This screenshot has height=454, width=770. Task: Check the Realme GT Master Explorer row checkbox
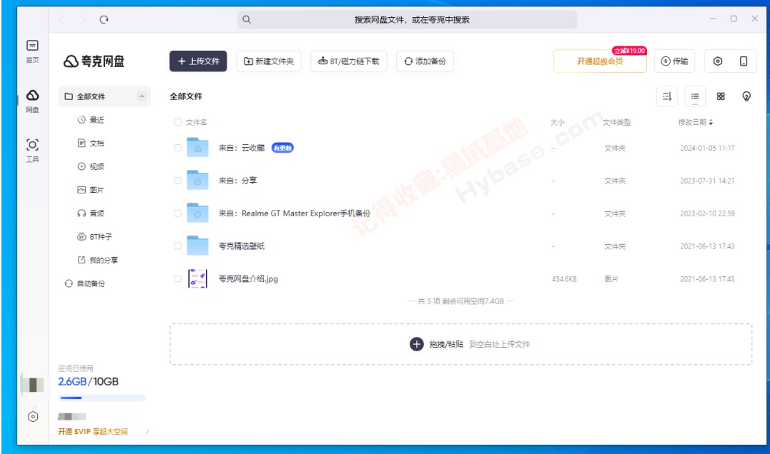tap(178, 213)
